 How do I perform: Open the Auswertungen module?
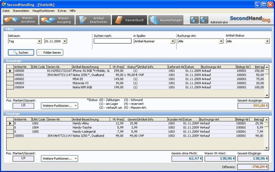click(x=166, y=20)
